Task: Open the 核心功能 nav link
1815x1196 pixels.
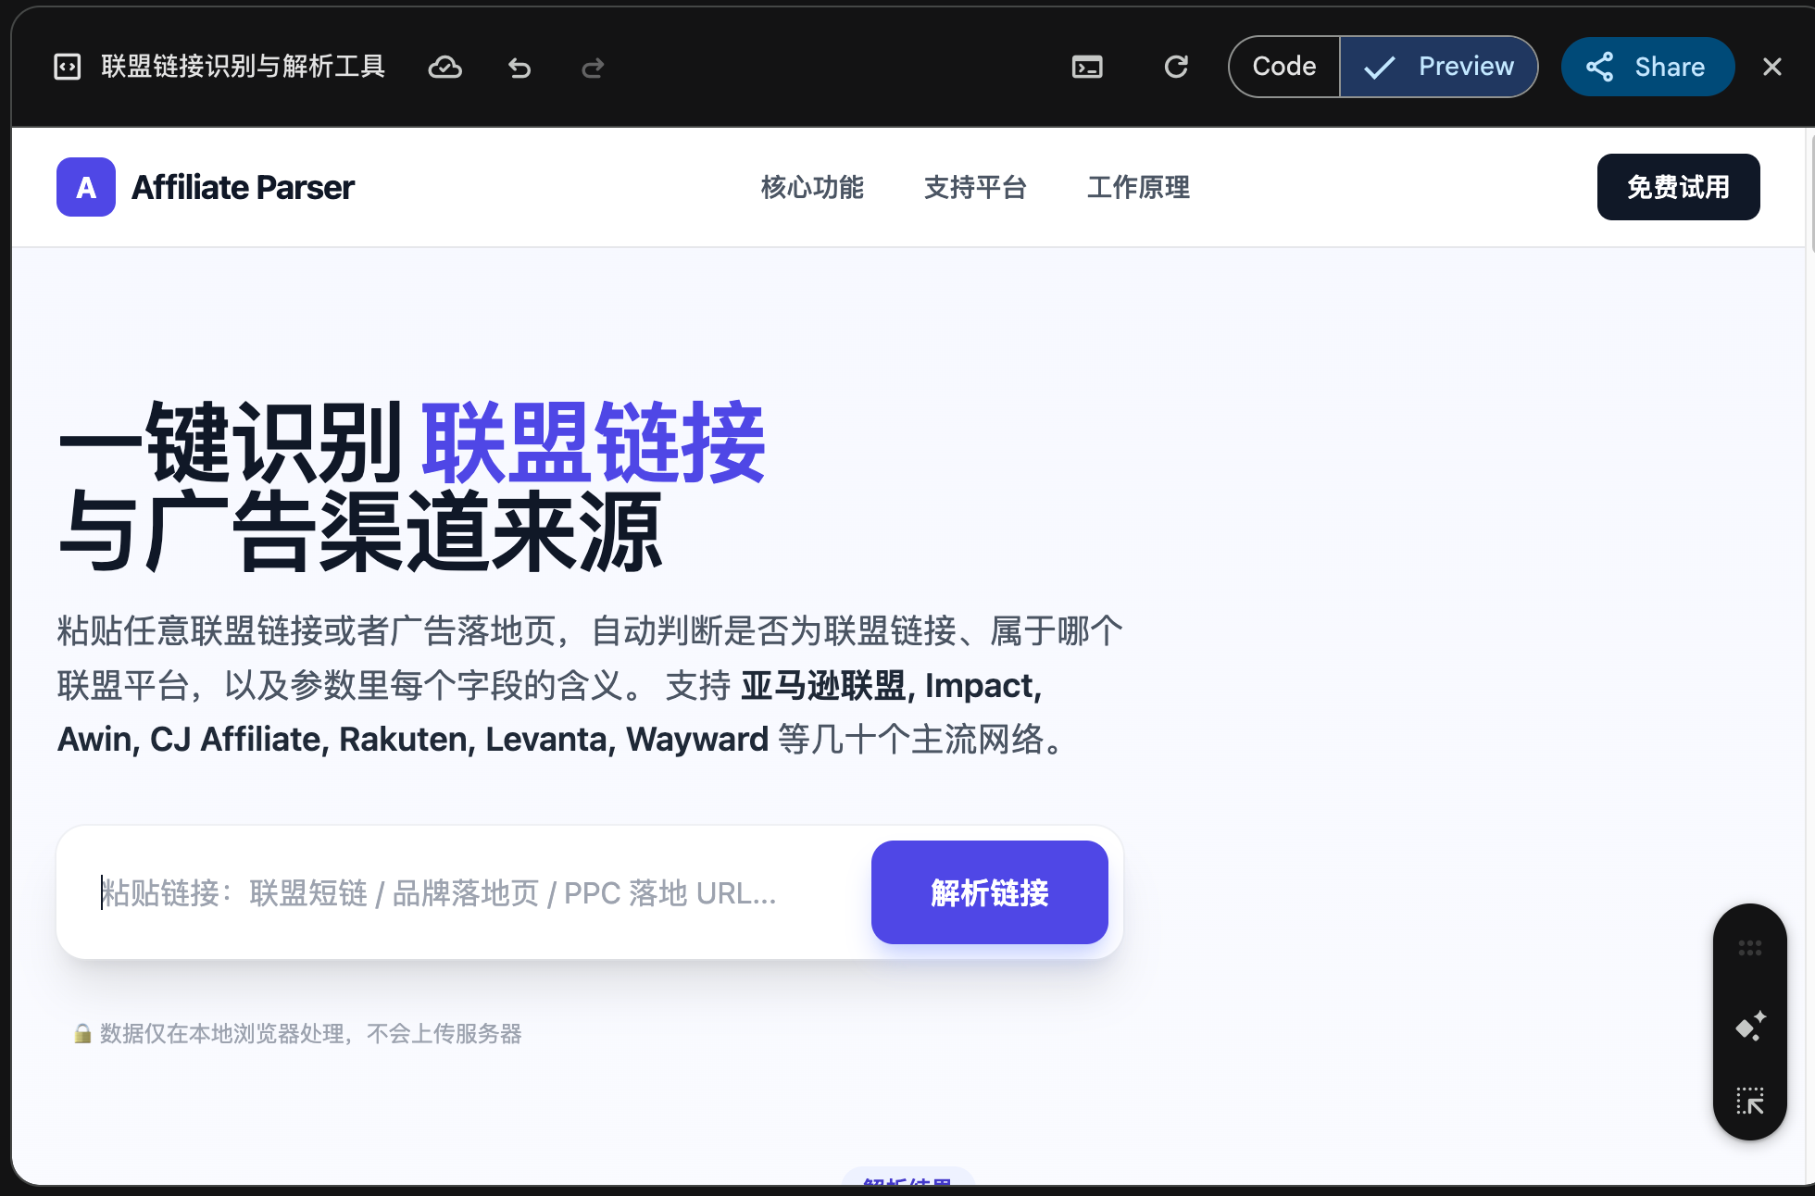Action: (x=812, y=187)
